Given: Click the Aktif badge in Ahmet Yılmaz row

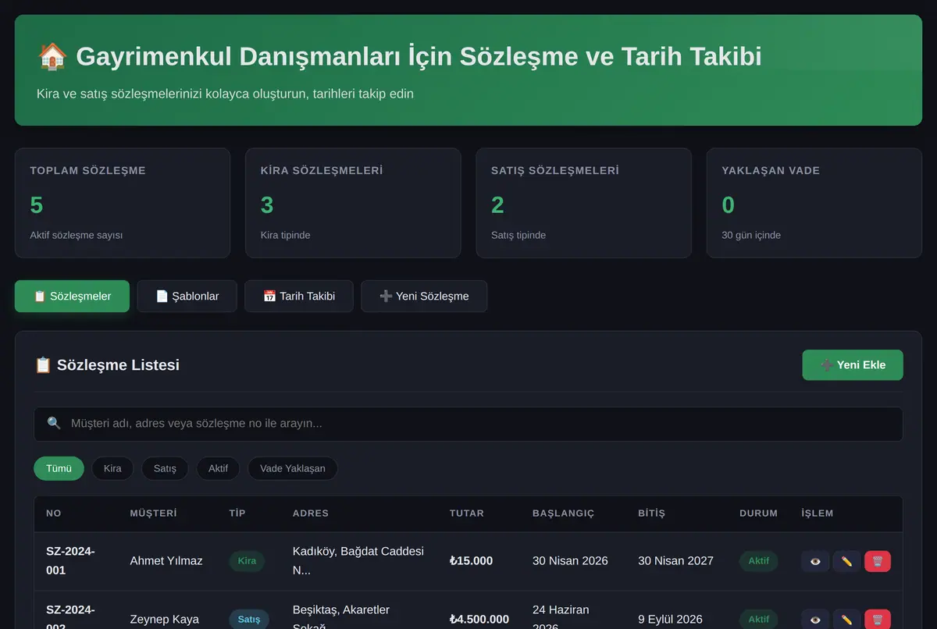Looking at the screenshot, I should pyautogui.click(x=758, y=561).
